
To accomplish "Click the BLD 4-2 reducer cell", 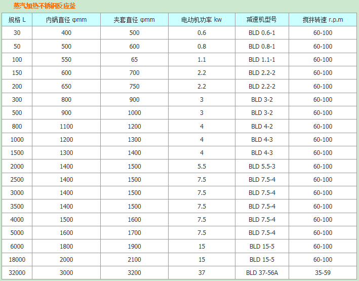I will 262,126.
